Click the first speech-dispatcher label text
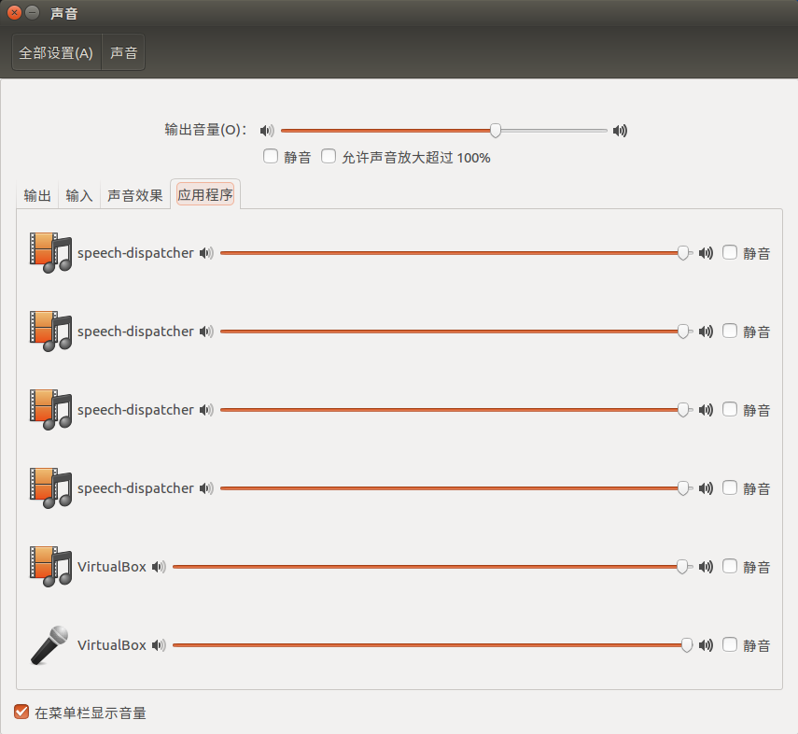 click(135, 253)
